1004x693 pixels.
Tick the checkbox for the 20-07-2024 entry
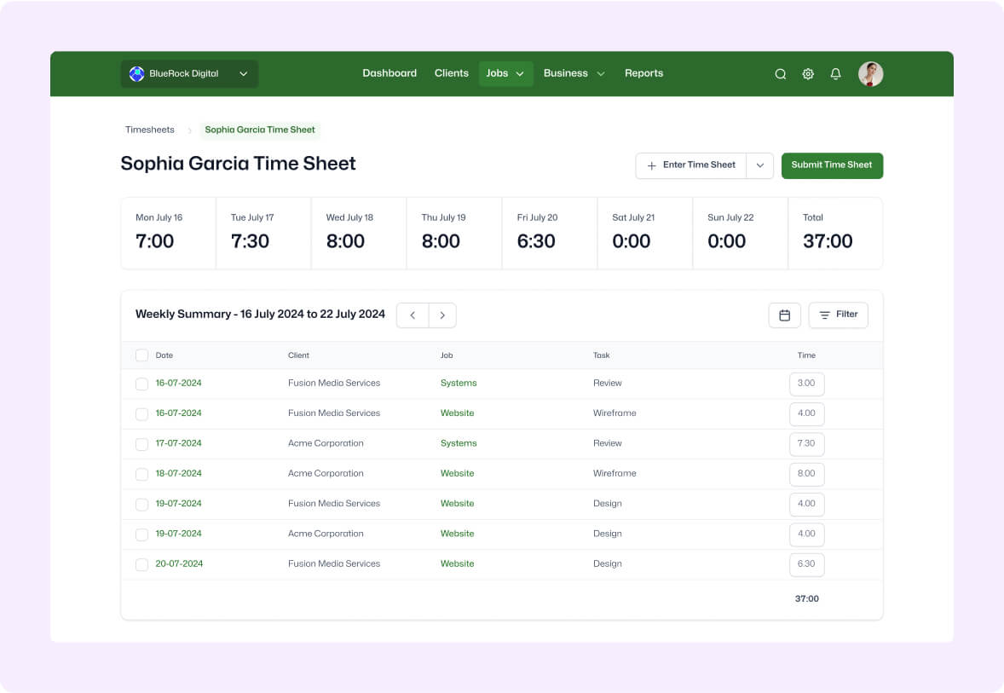pyautogui.click(x=141, y=564)
